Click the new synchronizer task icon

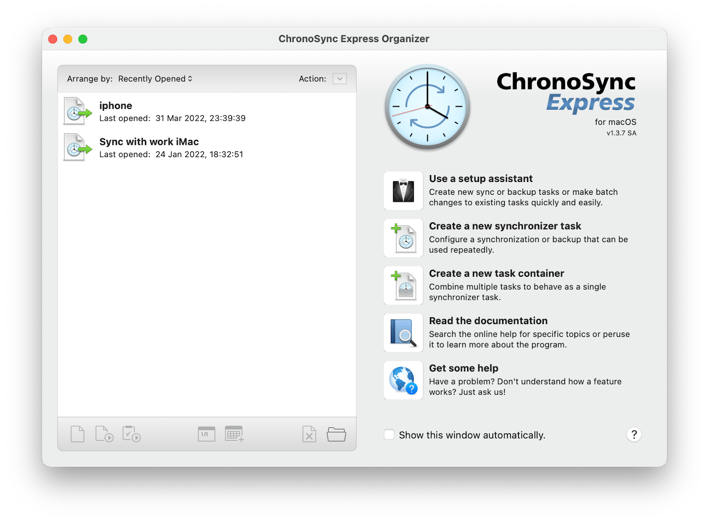click(x=403, y=238)
